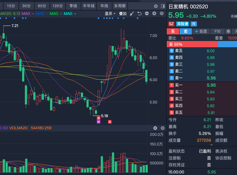This screenshot has height=175, width=237.
Task: Switch to 15分 period tab
Action: [x=11, y=6]
